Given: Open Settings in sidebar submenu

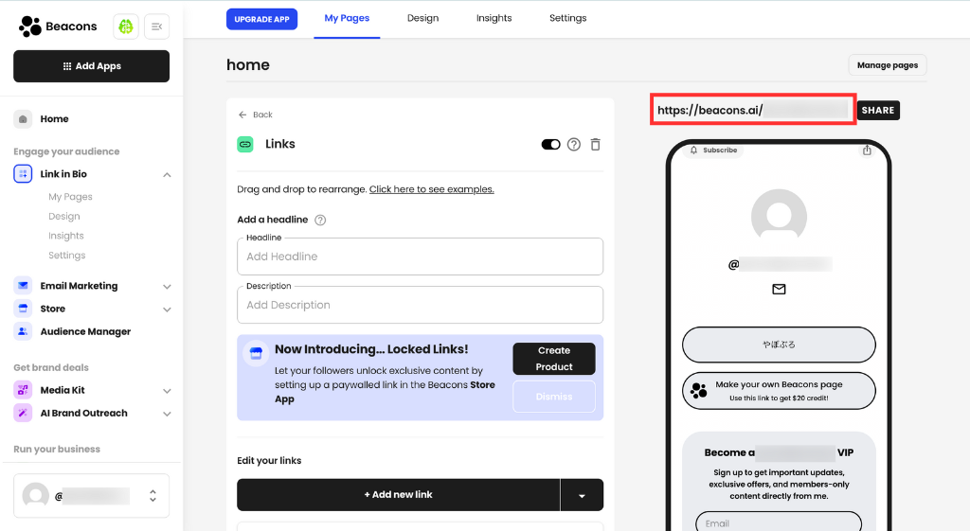Looking at the screenshot, I should tap(67, 256).
